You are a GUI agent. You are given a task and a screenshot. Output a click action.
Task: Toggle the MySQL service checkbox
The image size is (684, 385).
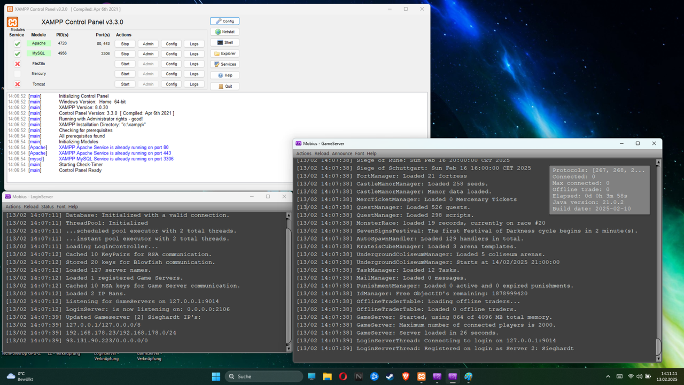point(17,53)
